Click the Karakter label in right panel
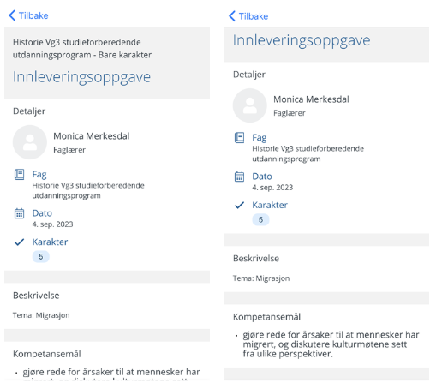Screen dimensions: 430x383 coord(270,205)
